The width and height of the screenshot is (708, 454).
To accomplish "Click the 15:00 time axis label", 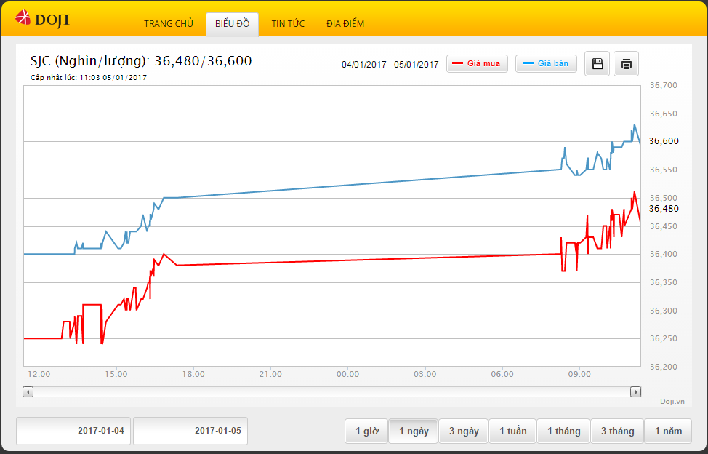I will coord(116,374).
